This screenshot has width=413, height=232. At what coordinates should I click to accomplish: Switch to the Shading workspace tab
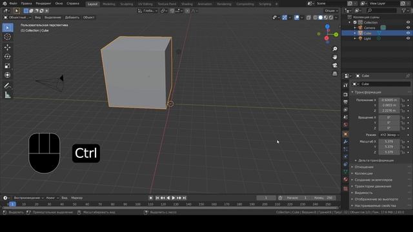[186, 4]
